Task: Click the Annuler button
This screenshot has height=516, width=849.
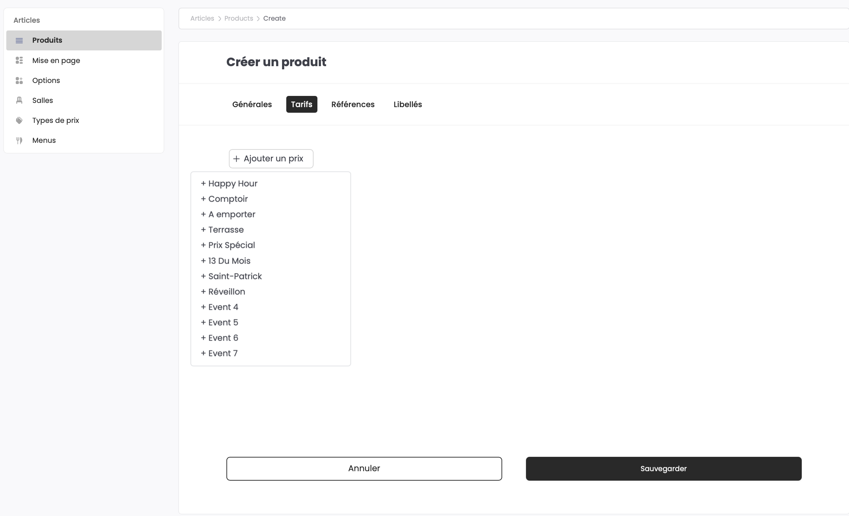Action: 364,468
